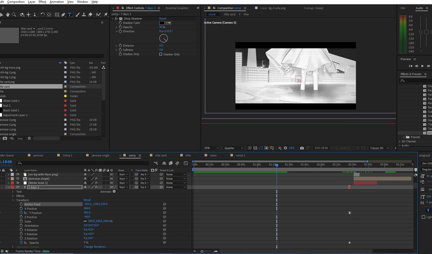Select the Pen tool

[x=63, y=15]
